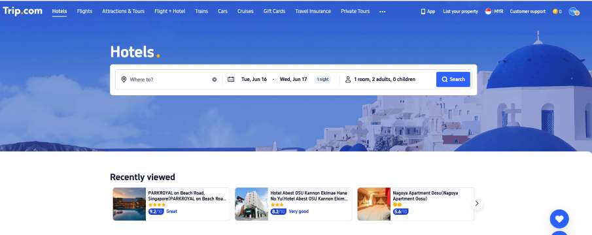
Task: Open the user profile avatar
Action: coord(574,11)
